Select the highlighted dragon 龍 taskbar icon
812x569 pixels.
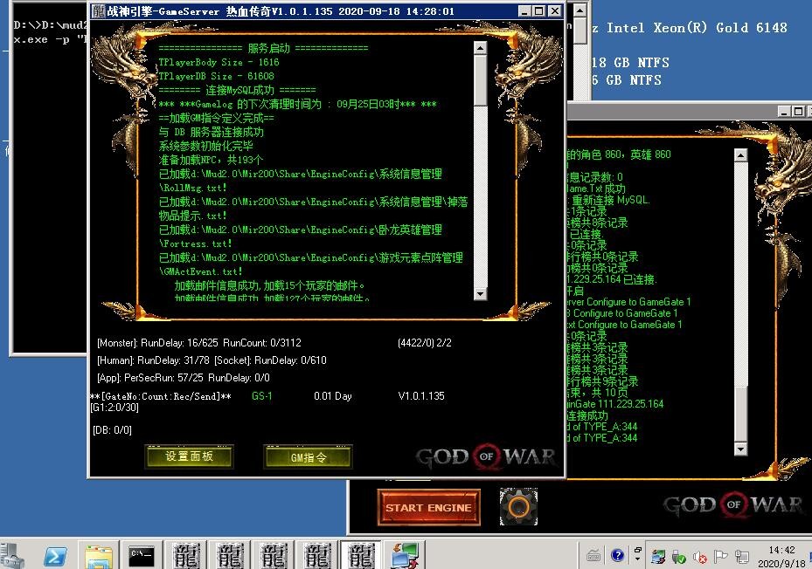click(x=358, y=555)
